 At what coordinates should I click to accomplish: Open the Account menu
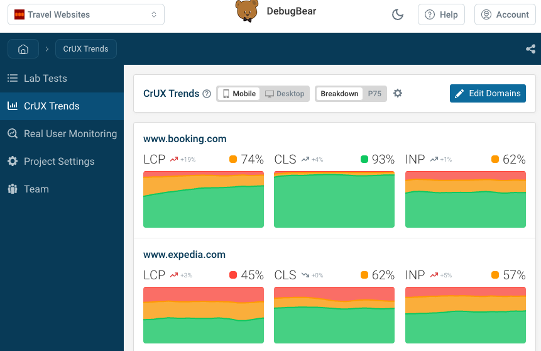(505, 14)
